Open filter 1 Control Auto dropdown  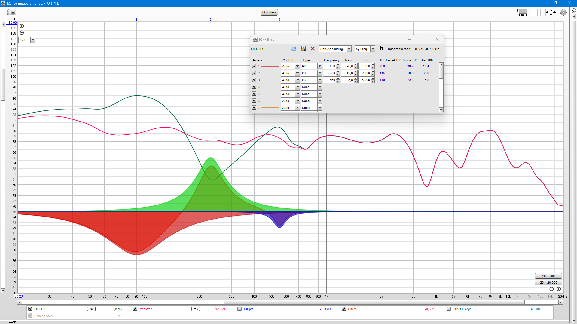[x=291, y=66]
